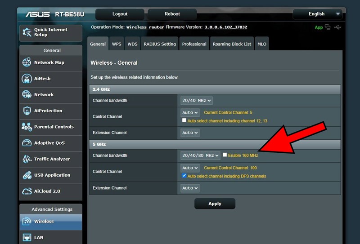360x244 pixels.
Task: Open USB Application puzzle icon
Action: tap(27, 175)
